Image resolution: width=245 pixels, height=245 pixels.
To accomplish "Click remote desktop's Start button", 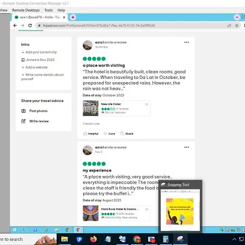I will pos(15,230).
